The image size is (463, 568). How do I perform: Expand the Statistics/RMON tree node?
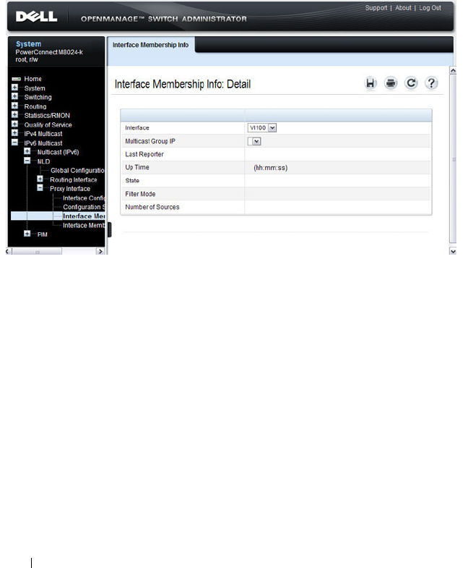[x=14, y=115]
